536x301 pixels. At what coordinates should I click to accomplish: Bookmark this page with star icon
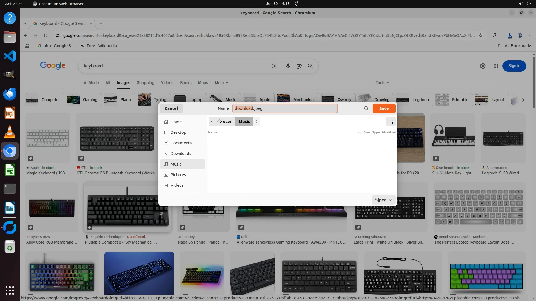coord(480,35)
